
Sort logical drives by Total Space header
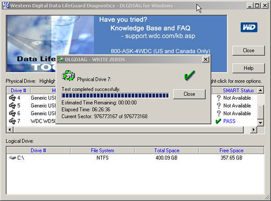pos(167,151)
